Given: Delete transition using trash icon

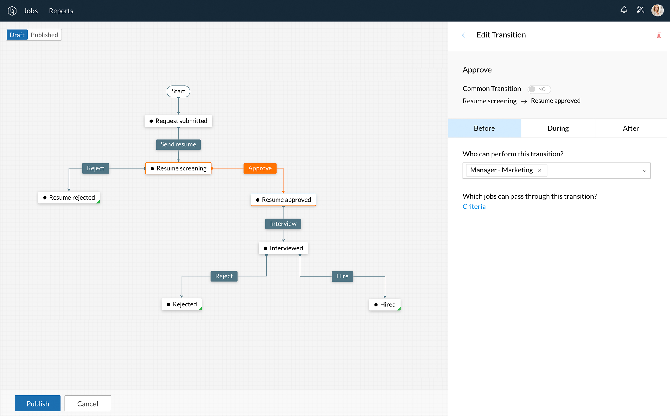Looking at the screenshot, I should coord(659,35).
